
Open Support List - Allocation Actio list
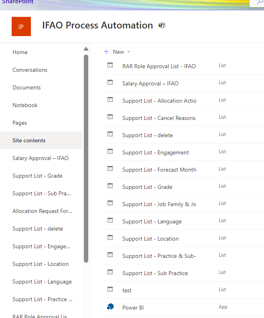click(x=159, y=101)
